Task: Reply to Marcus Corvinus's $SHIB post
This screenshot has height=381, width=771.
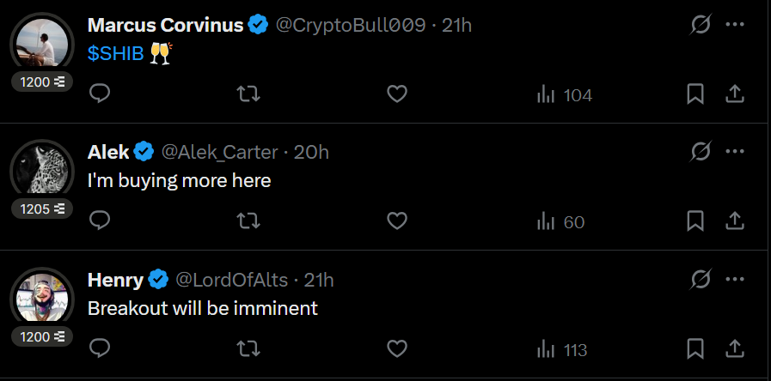Action: (x=100, y=94)
